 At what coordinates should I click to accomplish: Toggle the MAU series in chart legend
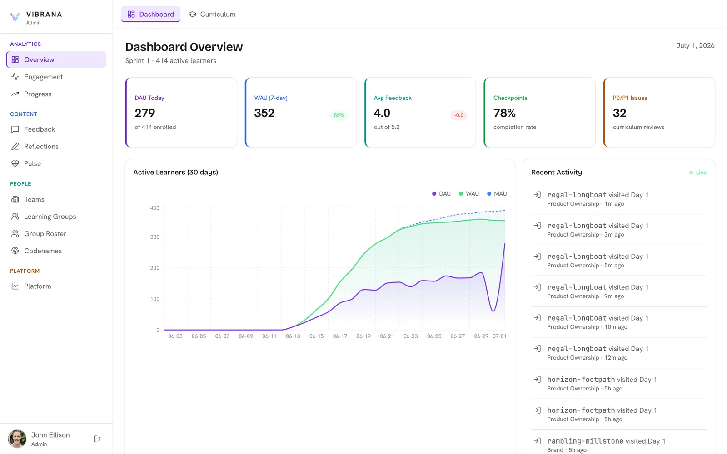497,194
